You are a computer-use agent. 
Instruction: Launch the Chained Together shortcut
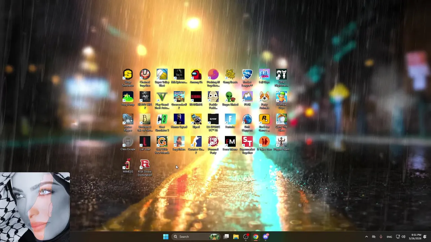145,78
